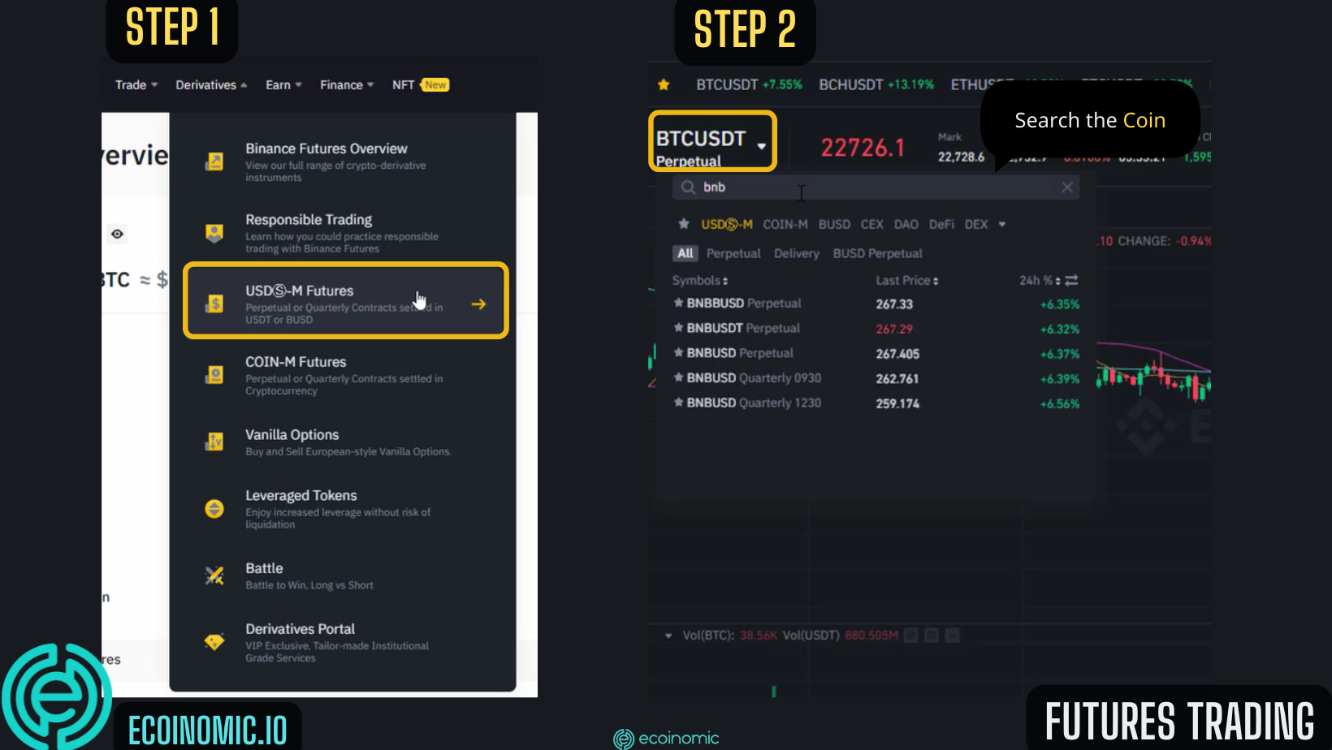The height and width of the screenshot is (750, 1332).
Task: Open the Earn dropdown menu
Action: (x=283, y=85)
